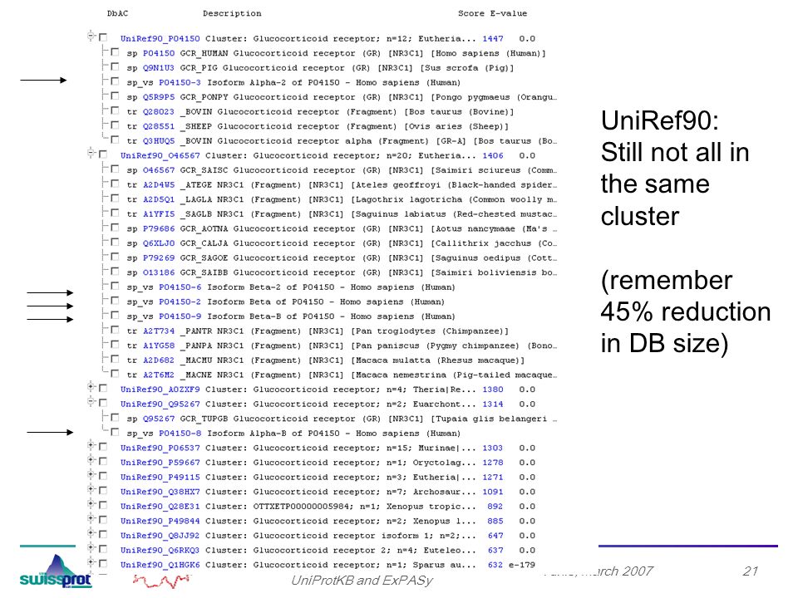Viewport: 798px width, 598px height.
Task: Open the Q6XLJ0 accession link
Action: click(158, 243)
